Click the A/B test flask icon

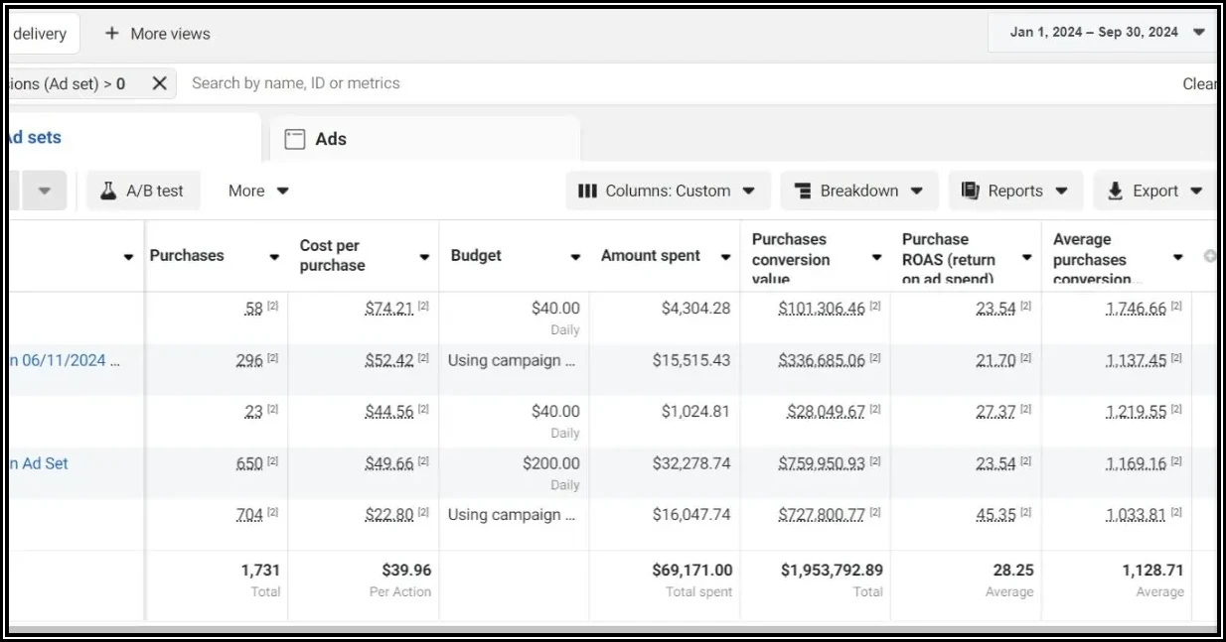click(109, 192)
